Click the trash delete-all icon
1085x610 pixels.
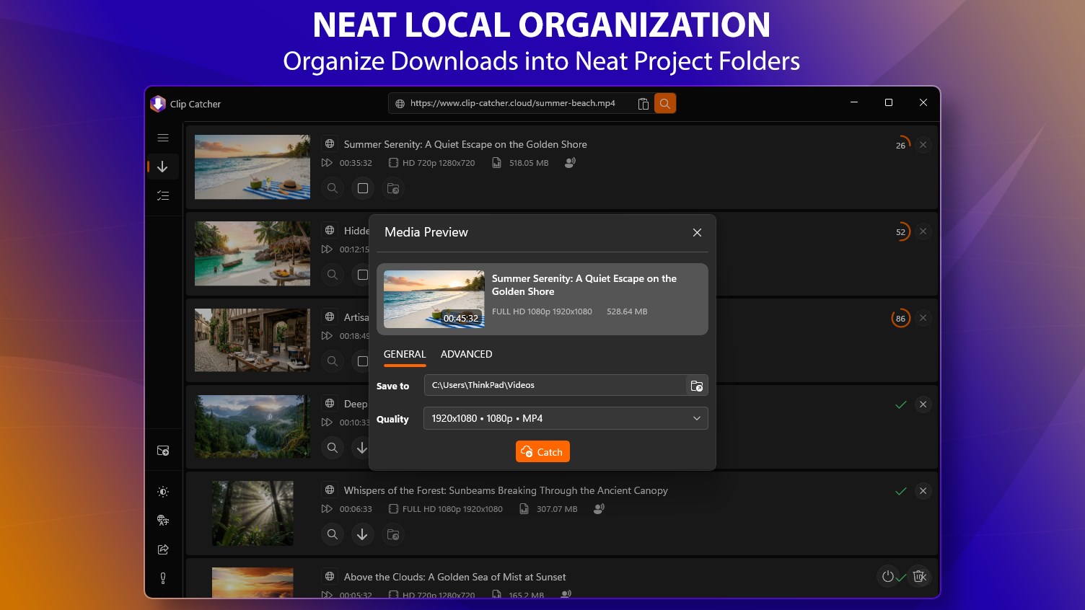click(919, 577)
